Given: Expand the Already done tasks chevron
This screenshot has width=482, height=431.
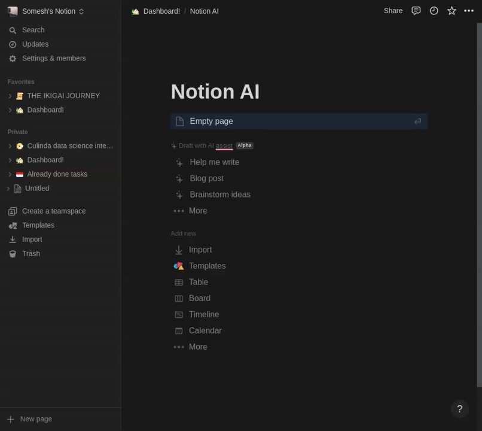Looking at the screenshot, I should tap(10, 174).
